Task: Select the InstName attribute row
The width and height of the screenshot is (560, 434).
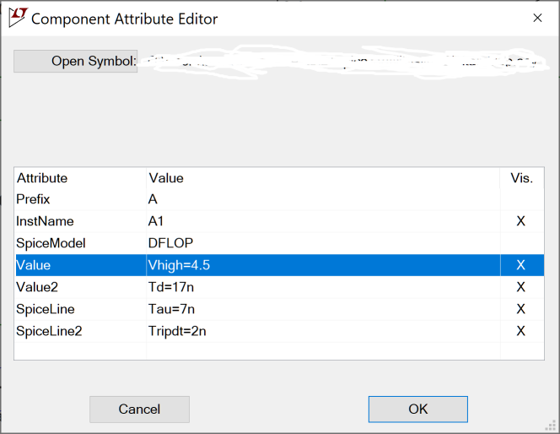Action: pyautogui.click(x=280, y=221)
